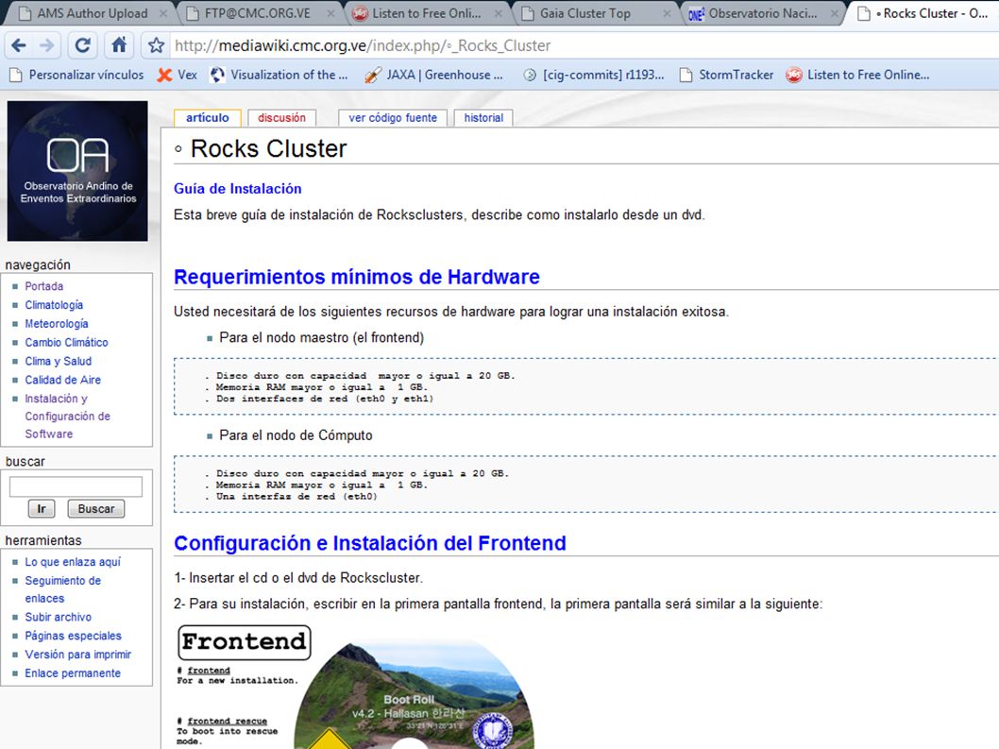Open the Enlace permanente link
The width and height of the screenshot is (999, 749).
tap(73, 673)
